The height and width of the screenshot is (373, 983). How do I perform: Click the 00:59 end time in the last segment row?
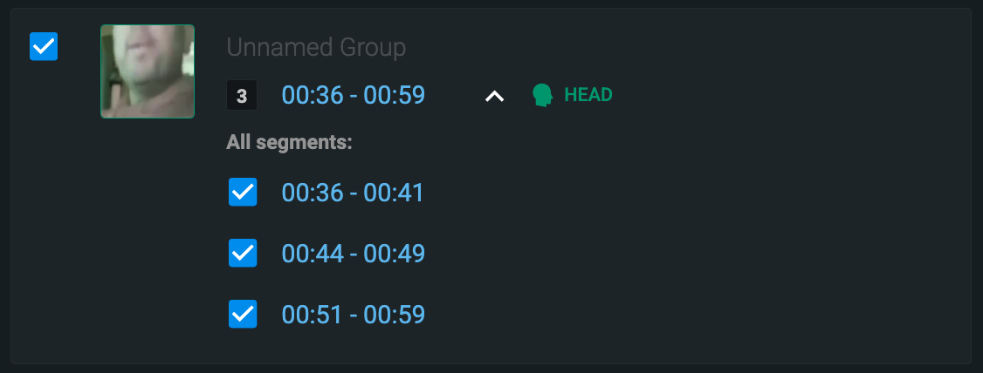click(395, 314)
